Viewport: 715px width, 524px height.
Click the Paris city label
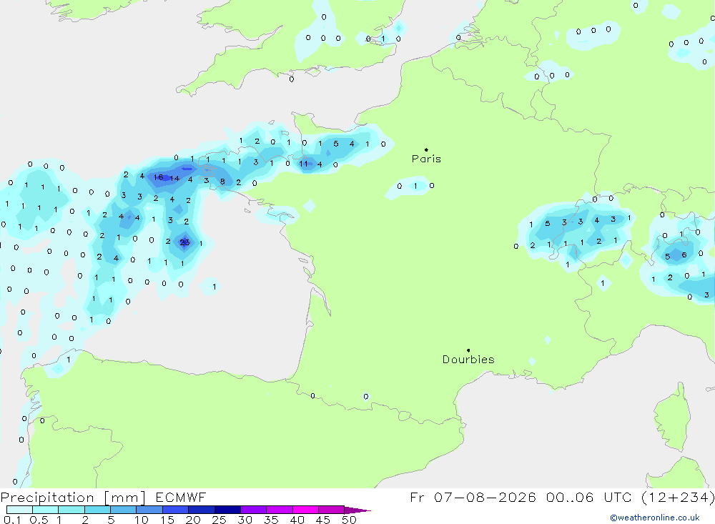(426, 159)
